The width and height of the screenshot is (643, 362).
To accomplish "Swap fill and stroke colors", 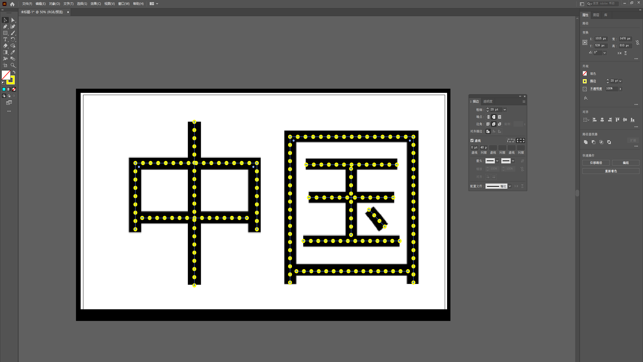I will click(x=14, y=72).
